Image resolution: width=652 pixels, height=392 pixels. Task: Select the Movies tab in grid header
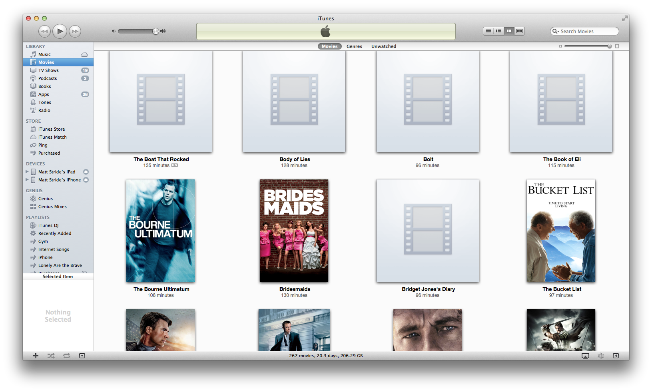pyautogui.click(x=330, y=46)
